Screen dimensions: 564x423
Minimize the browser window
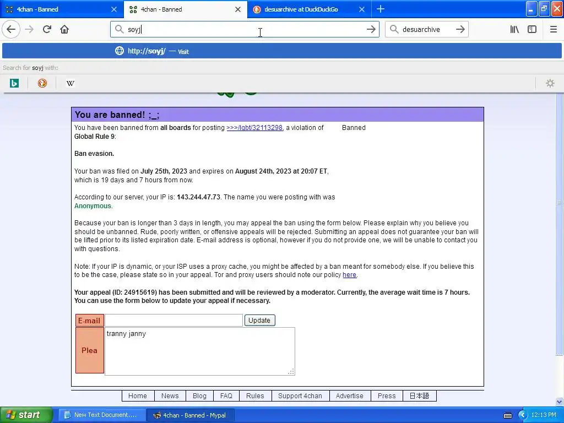click(532, 9)
